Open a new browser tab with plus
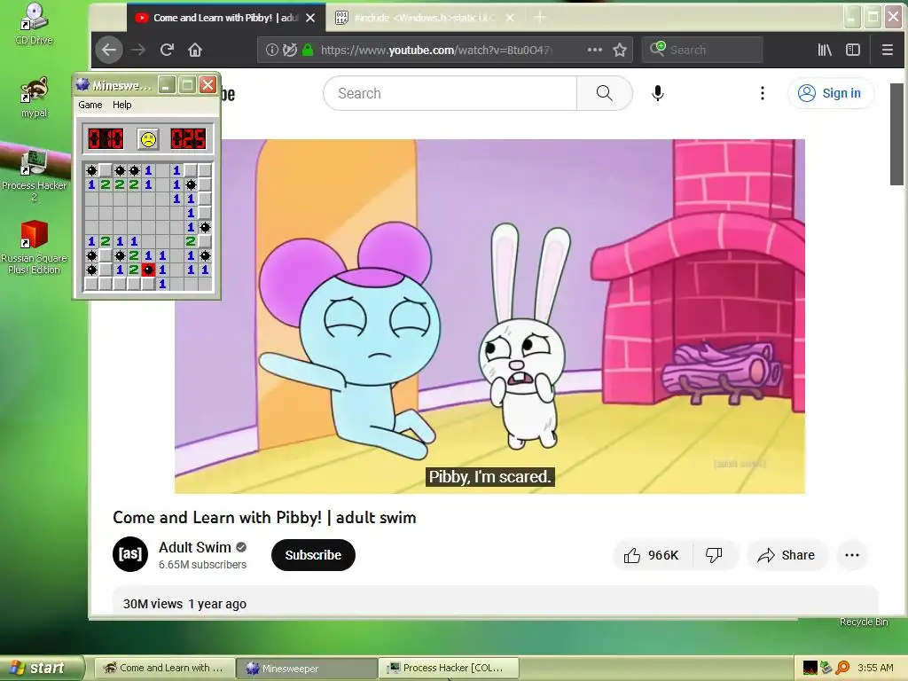Image resolution: width=908 pixels, height=681 pixels. click(x=540, y=18)
